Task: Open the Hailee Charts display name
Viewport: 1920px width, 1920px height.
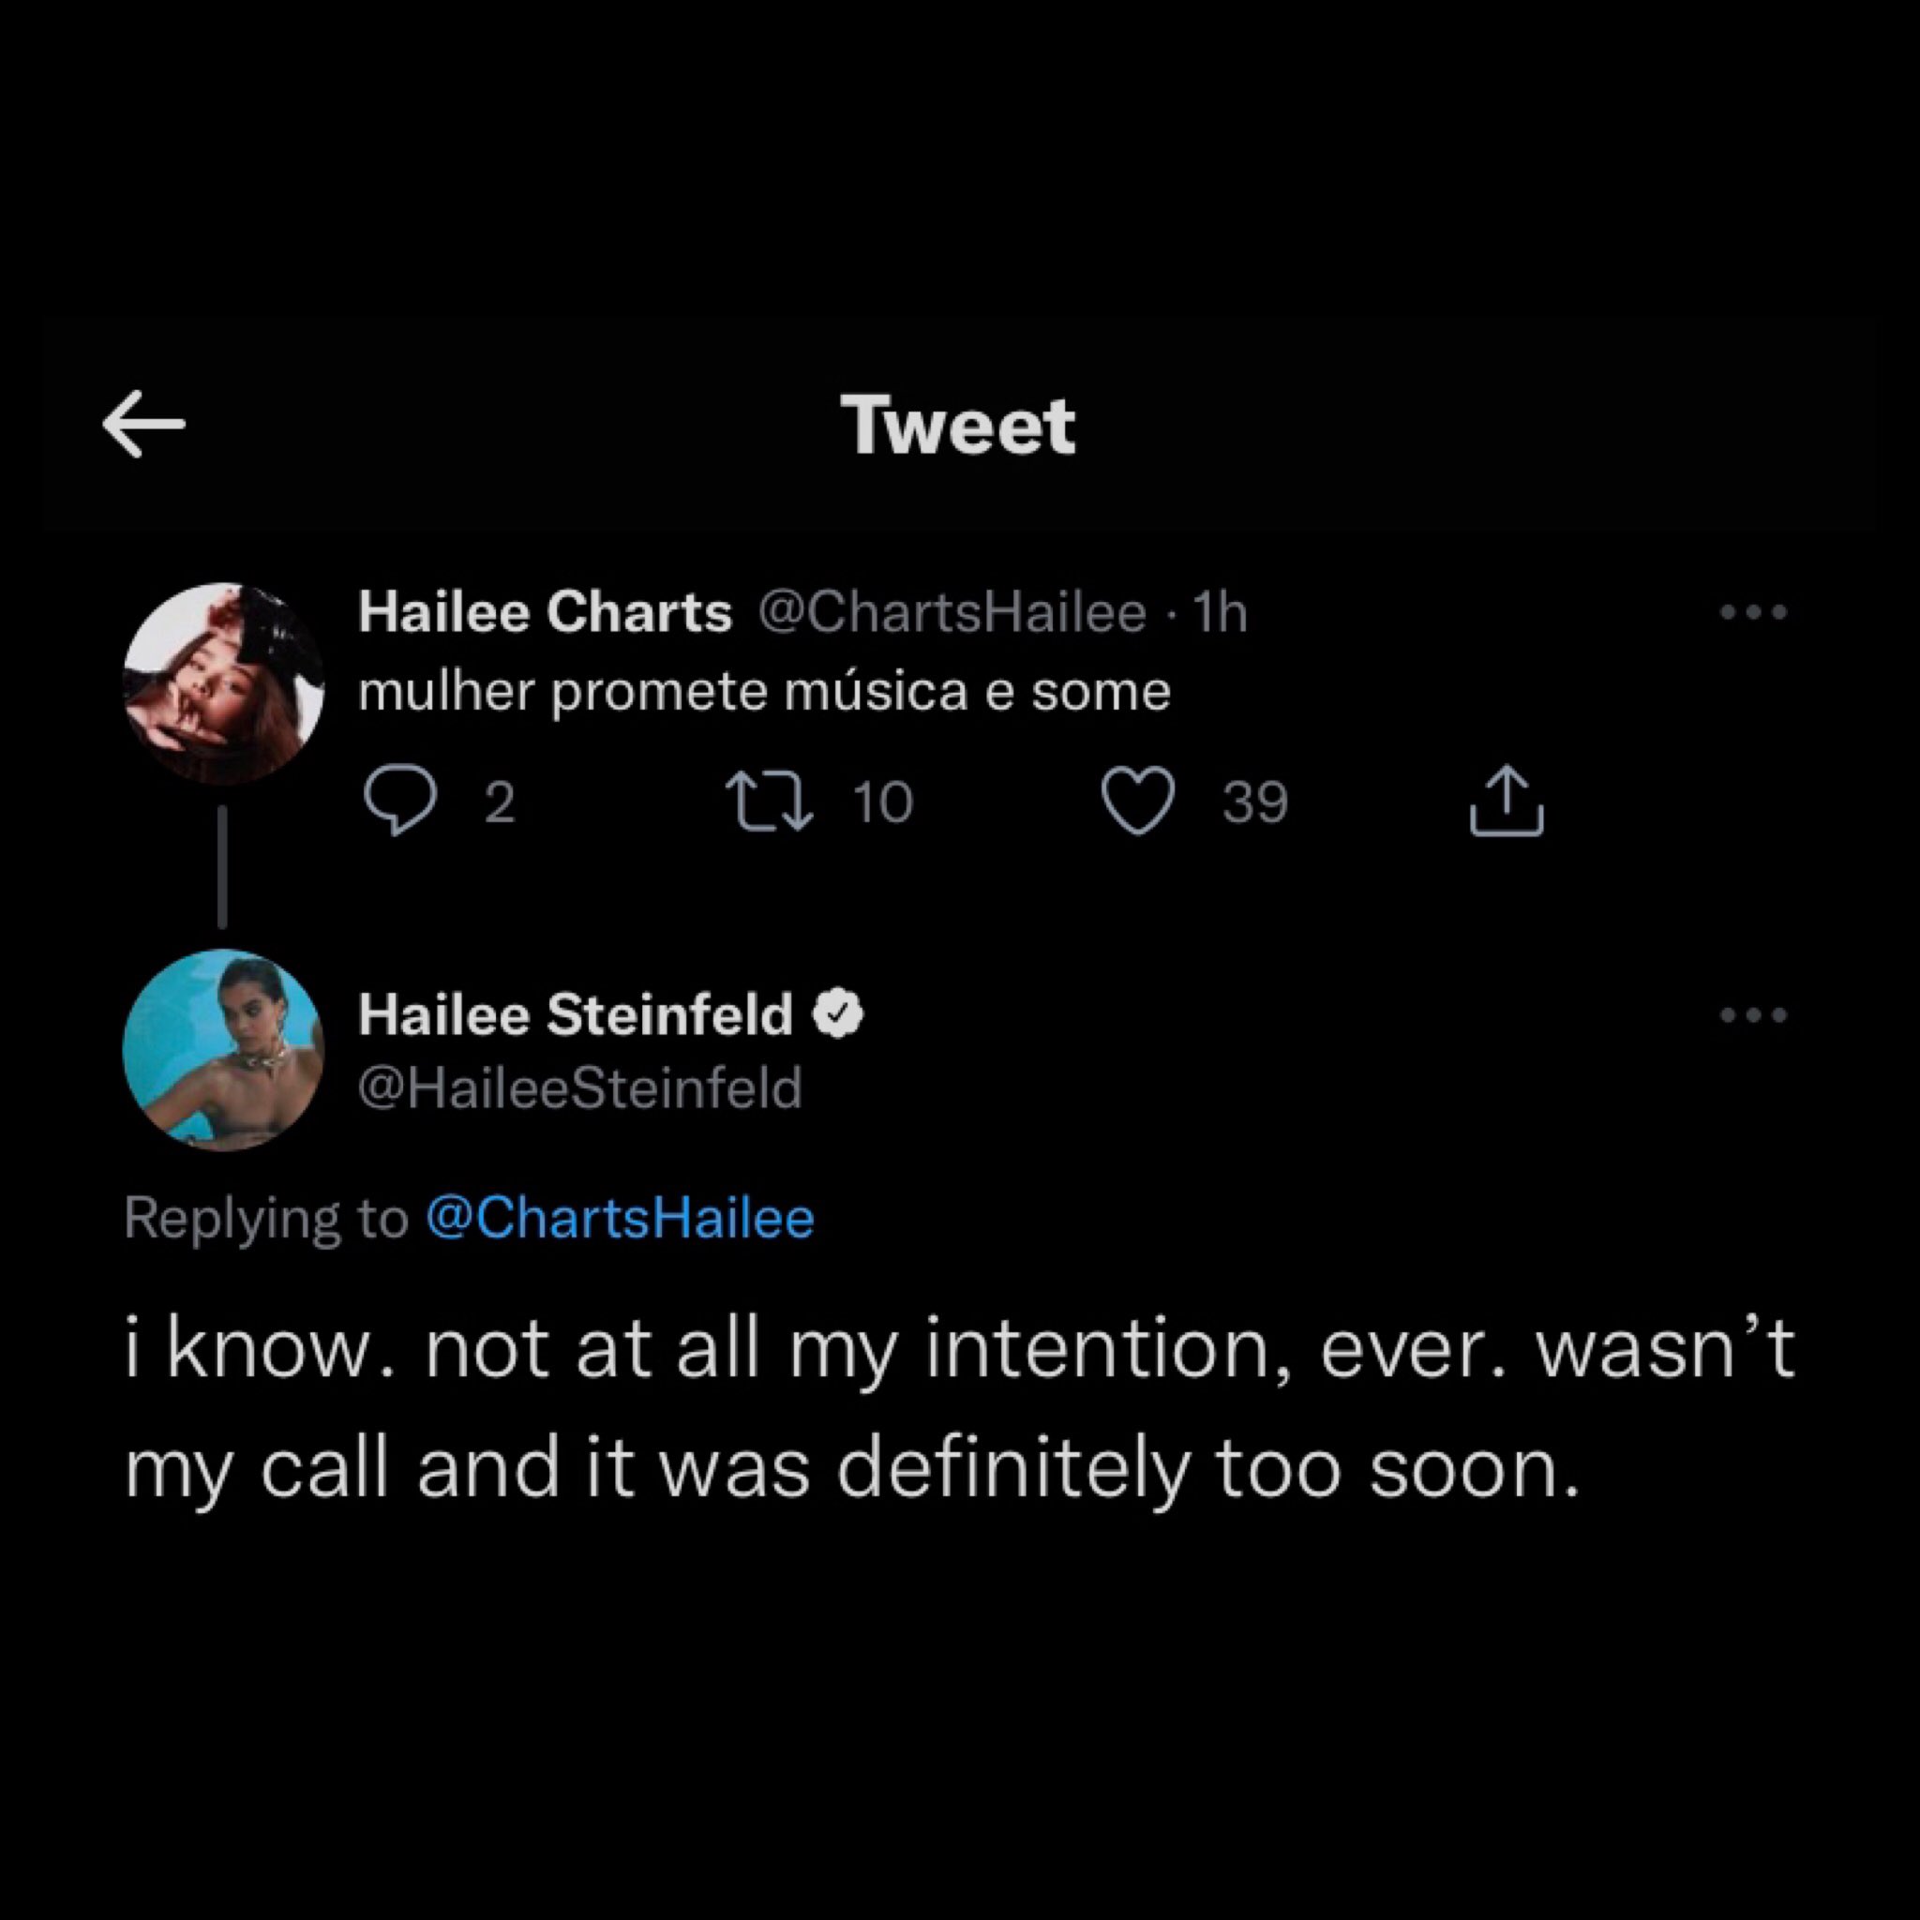Action: [x=545, y=611]
